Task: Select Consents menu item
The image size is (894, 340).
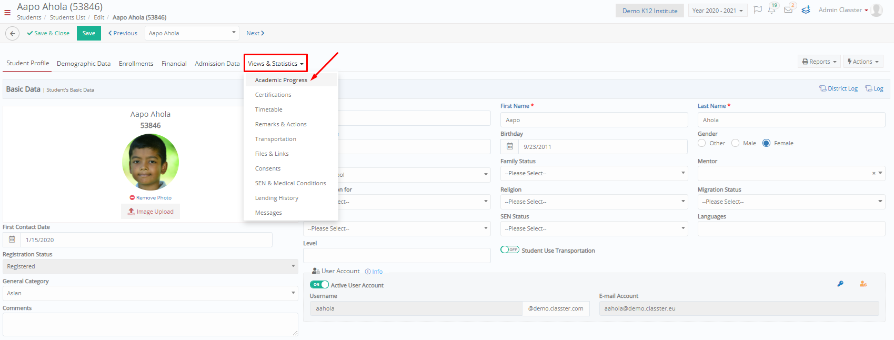Action: click(x=291, y=168)
